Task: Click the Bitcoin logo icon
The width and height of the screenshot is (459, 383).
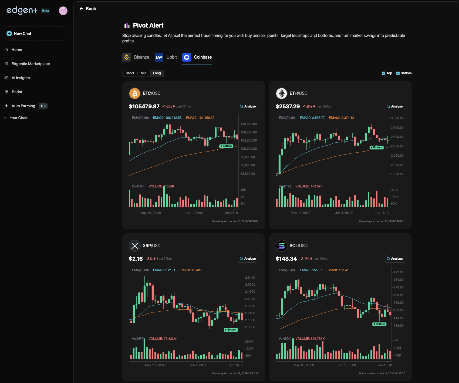Action: (x=134, y=93)
